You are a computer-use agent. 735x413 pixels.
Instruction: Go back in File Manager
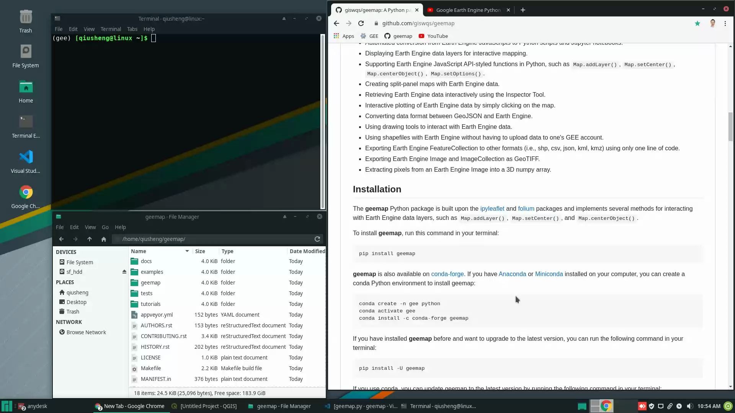point(61,239)
